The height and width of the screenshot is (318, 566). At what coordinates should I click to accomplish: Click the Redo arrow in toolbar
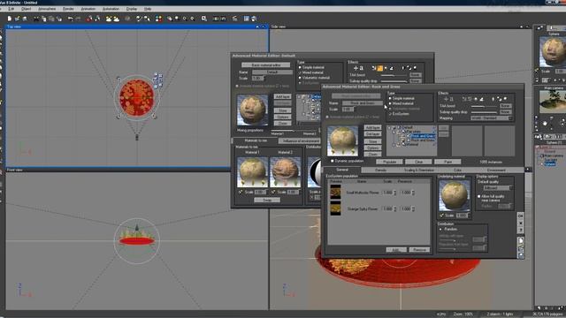pyautogui.click(x=78, y=19)
